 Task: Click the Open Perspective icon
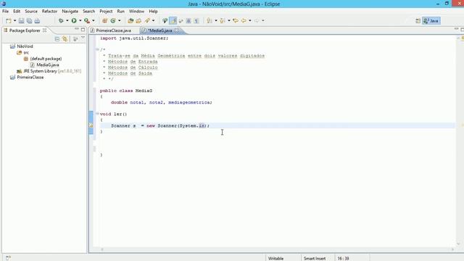(x=418, y=21)
